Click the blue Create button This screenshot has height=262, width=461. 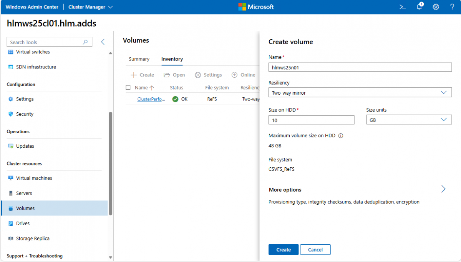(x=283, y=250)
